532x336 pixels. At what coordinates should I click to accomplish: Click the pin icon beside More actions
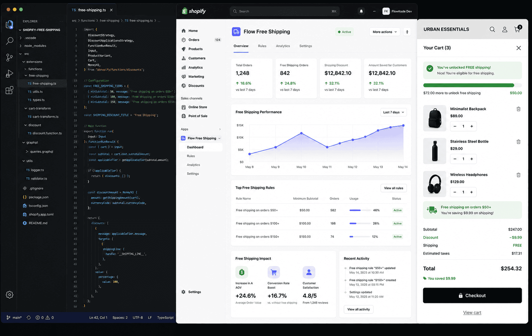(x=407, y=32)
